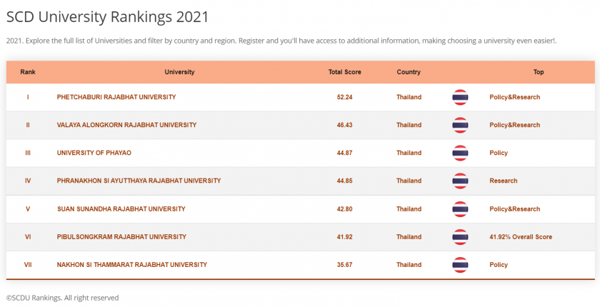
Task: Sort by the University column header
Action: pyautogui.click(x=179, y=72)
